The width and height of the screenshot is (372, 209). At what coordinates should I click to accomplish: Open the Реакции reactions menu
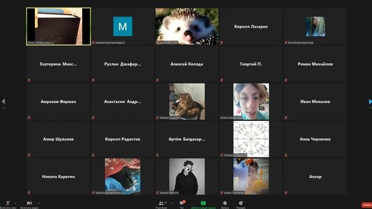[x=241, y=204]
